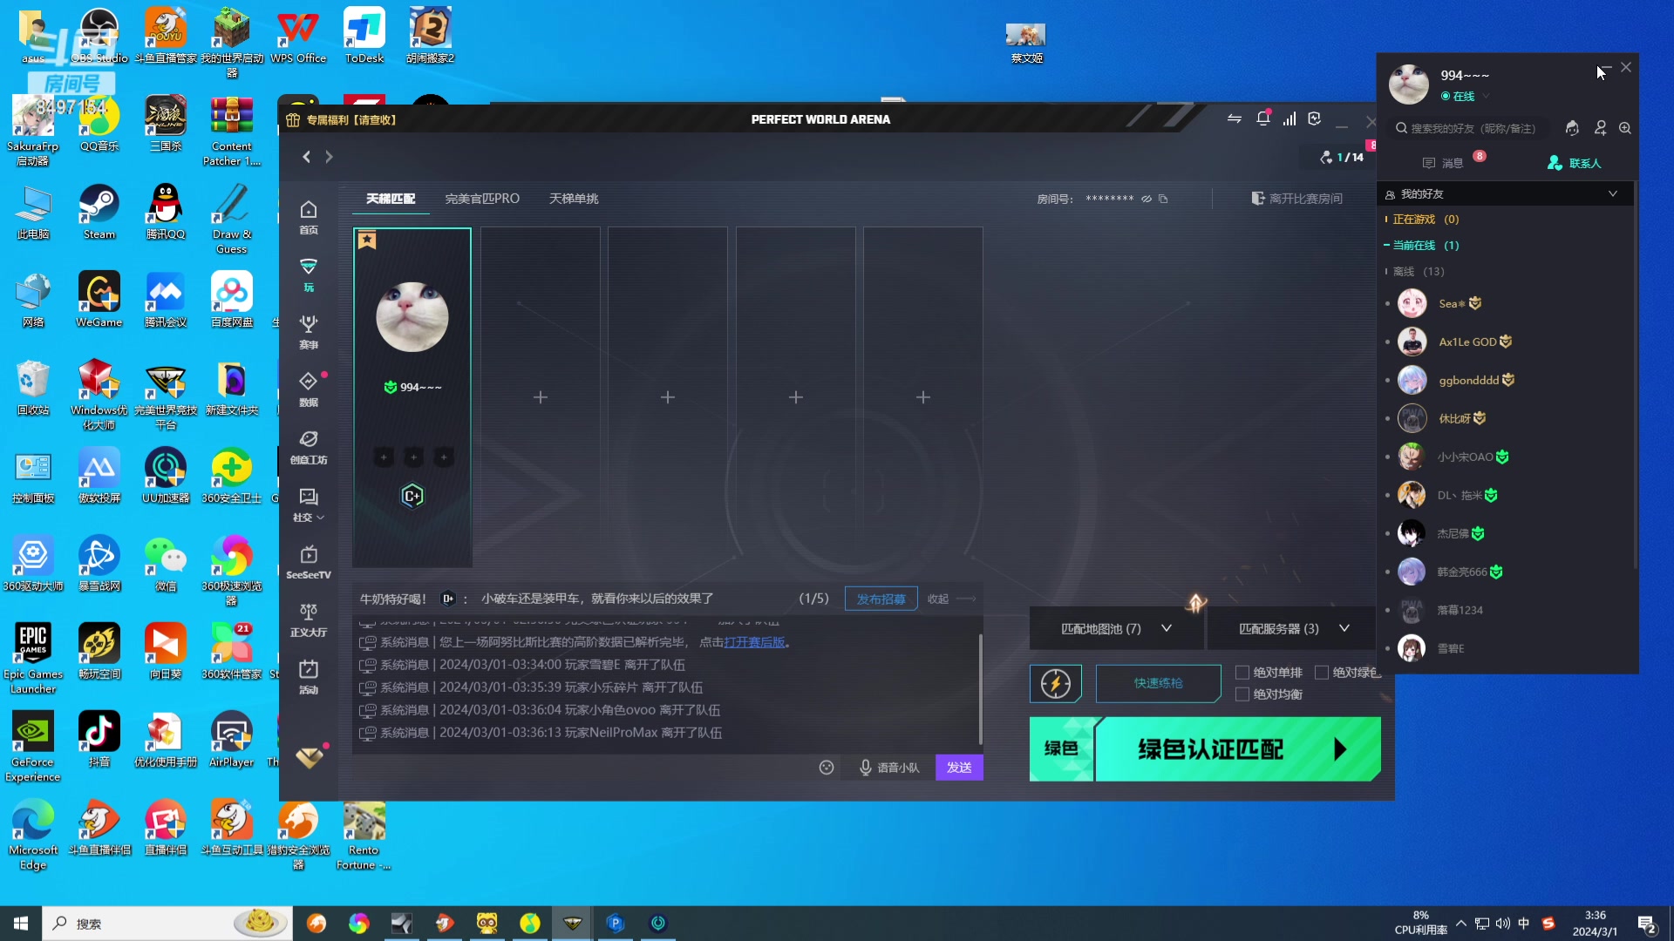
Task: Toggle room number visibility eye icon
Action: (1147, 199)
